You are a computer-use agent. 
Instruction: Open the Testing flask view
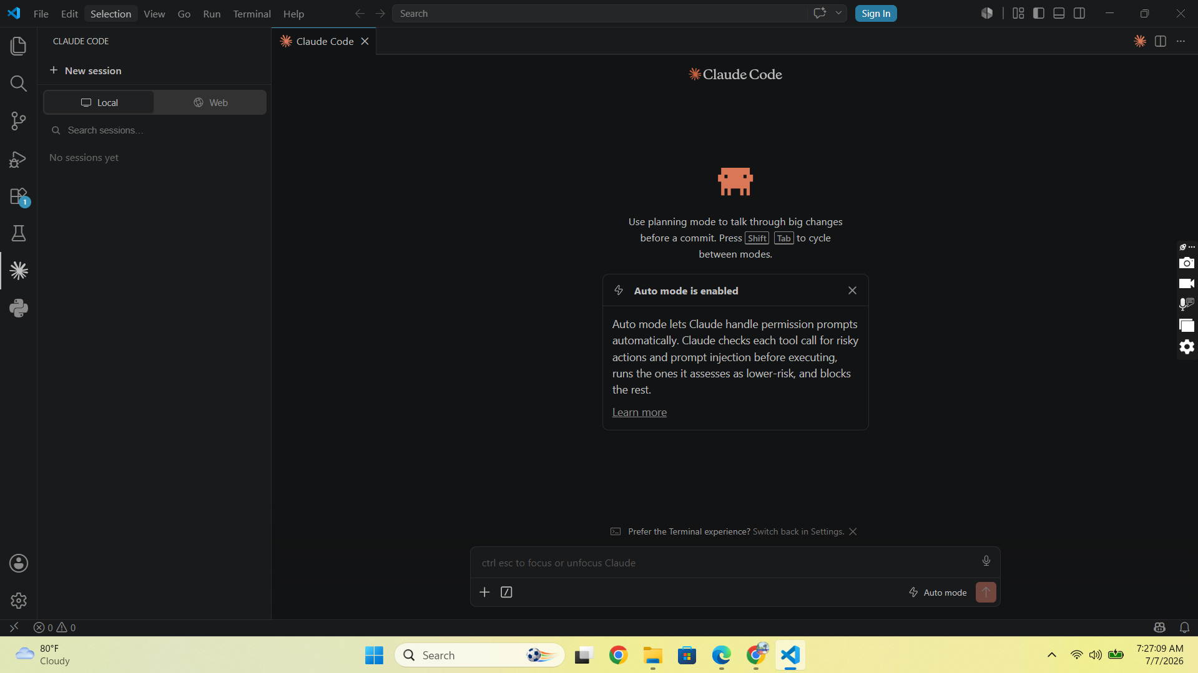pos(19,233)
